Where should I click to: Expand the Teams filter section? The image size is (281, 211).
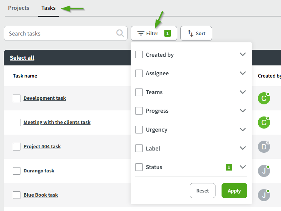[x=243, y=92]
